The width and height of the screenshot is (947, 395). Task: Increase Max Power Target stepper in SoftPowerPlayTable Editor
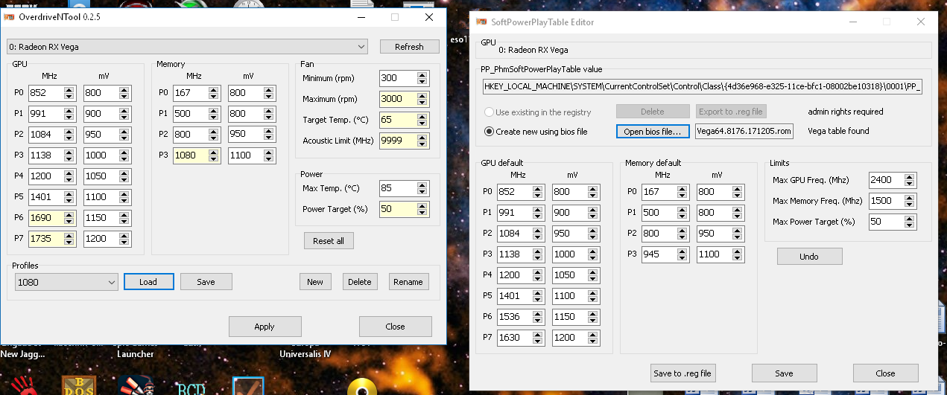click(x=910, y=219)
